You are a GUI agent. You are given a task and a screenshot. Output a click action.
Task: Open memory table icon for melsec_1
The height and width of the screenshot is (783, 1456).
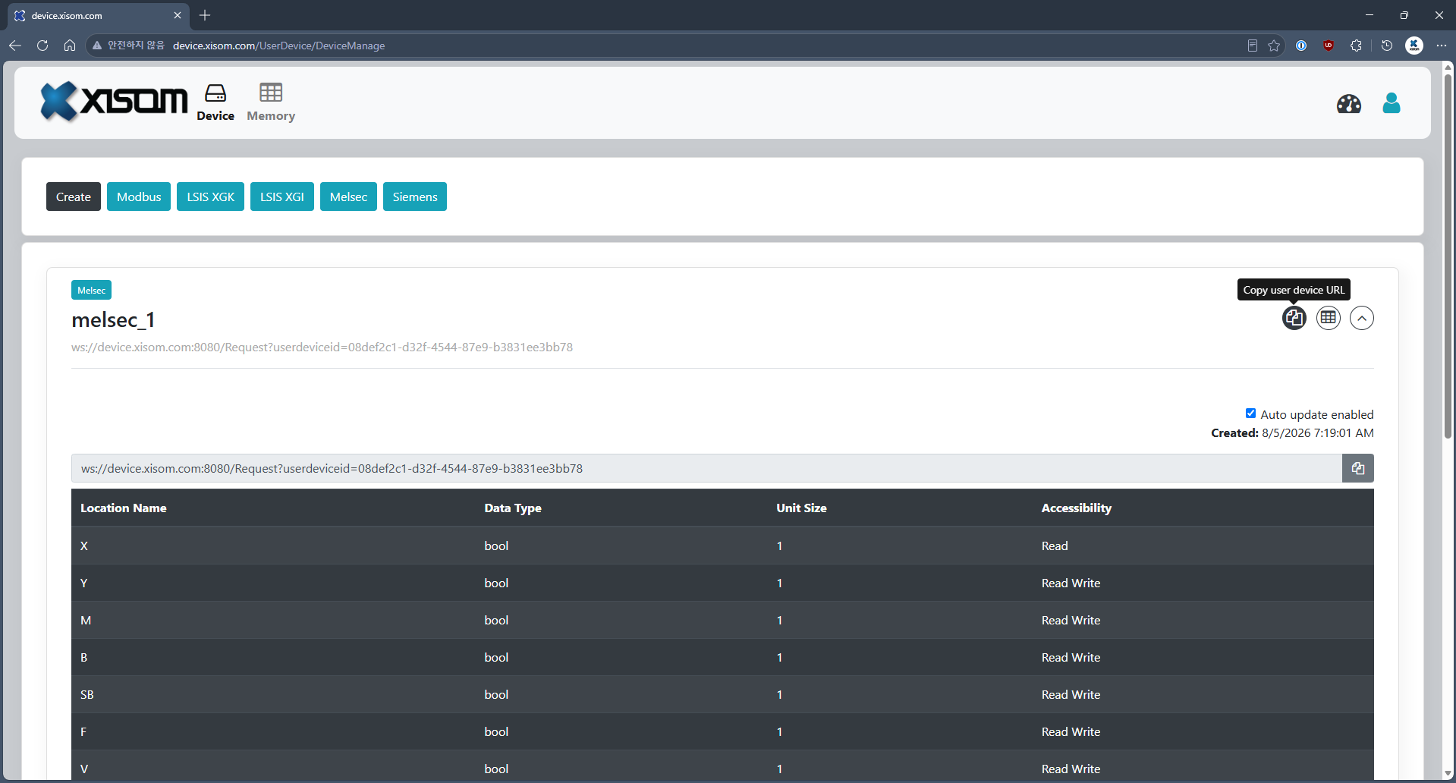tap(1329, 318)
